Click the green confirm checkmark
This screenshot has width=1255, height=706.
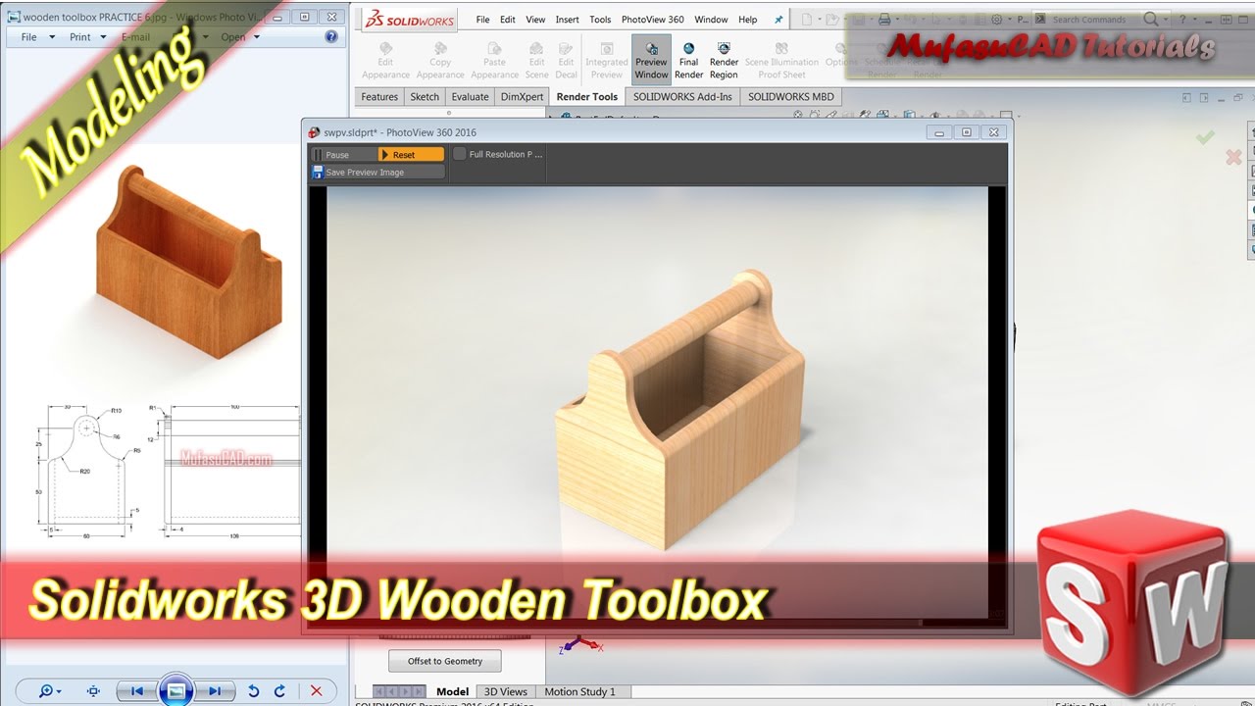pyautogui.click(x=1205, y=138)
